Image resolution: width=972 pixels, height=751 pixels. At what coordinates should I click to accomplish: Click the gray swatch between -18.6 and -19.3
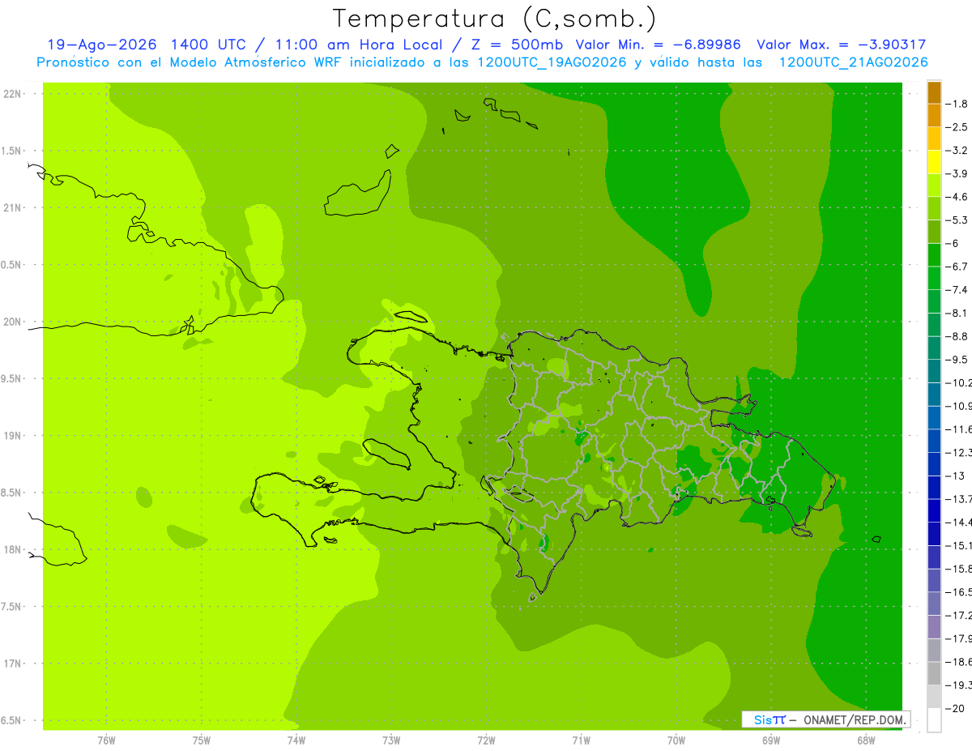[934, 673]
